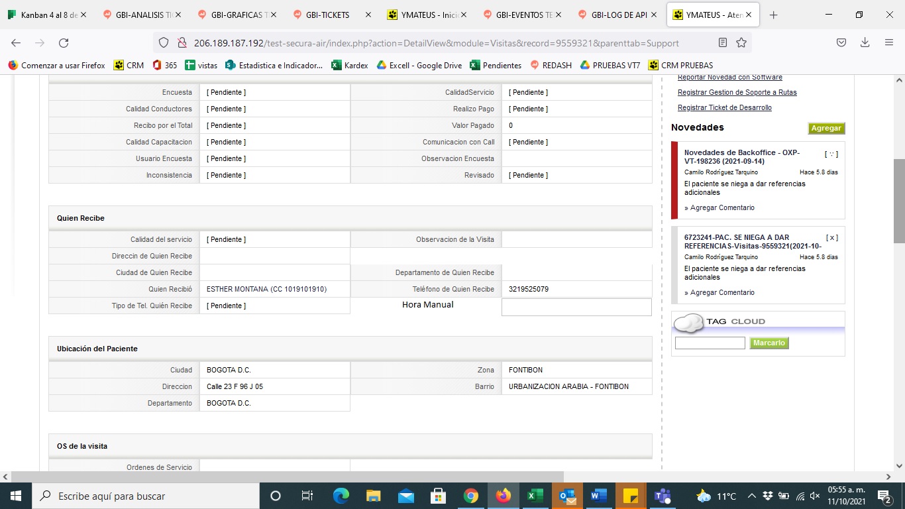The height and width of the screenshot is (509, 905).
Task: Open Firefox downloads panel
Action: point(865,42)
